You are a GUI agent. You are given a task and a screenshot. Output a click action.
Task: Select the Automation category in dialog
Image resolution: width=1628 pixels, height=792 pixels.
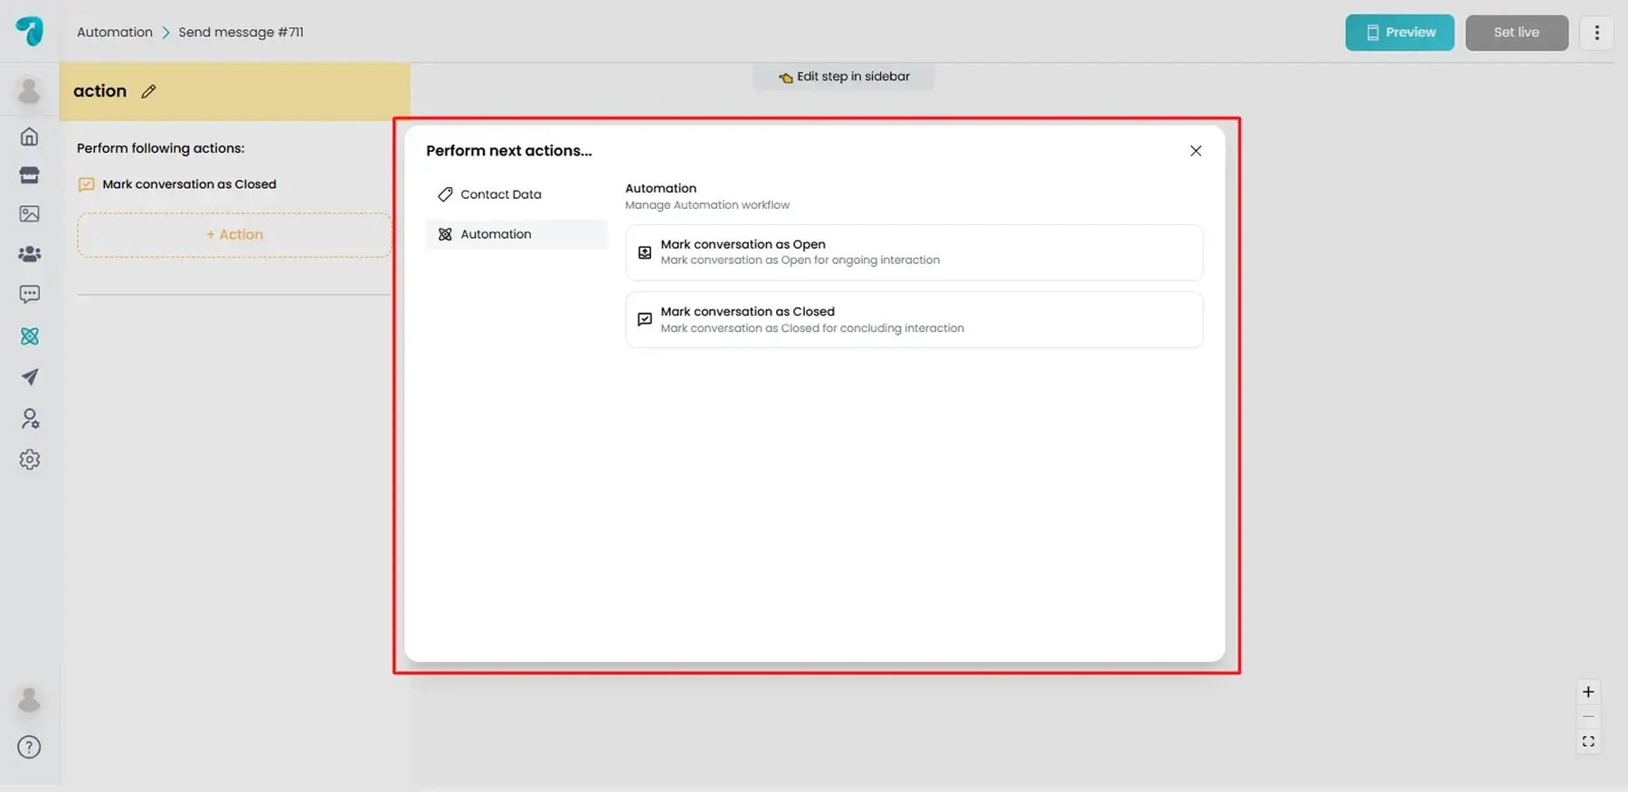coord(496,234)
